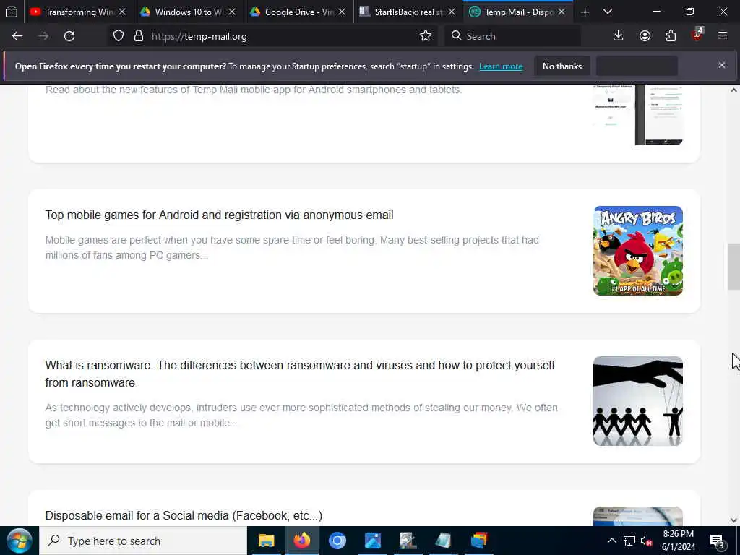Open the blue picture taskbar app
Screen dimensions: 740x555
coord(372,541)
